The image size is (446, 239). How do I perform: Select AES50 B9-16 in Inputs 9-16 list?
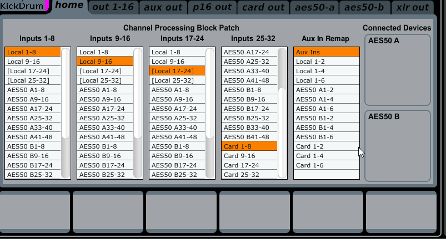[x=105, y=156]
